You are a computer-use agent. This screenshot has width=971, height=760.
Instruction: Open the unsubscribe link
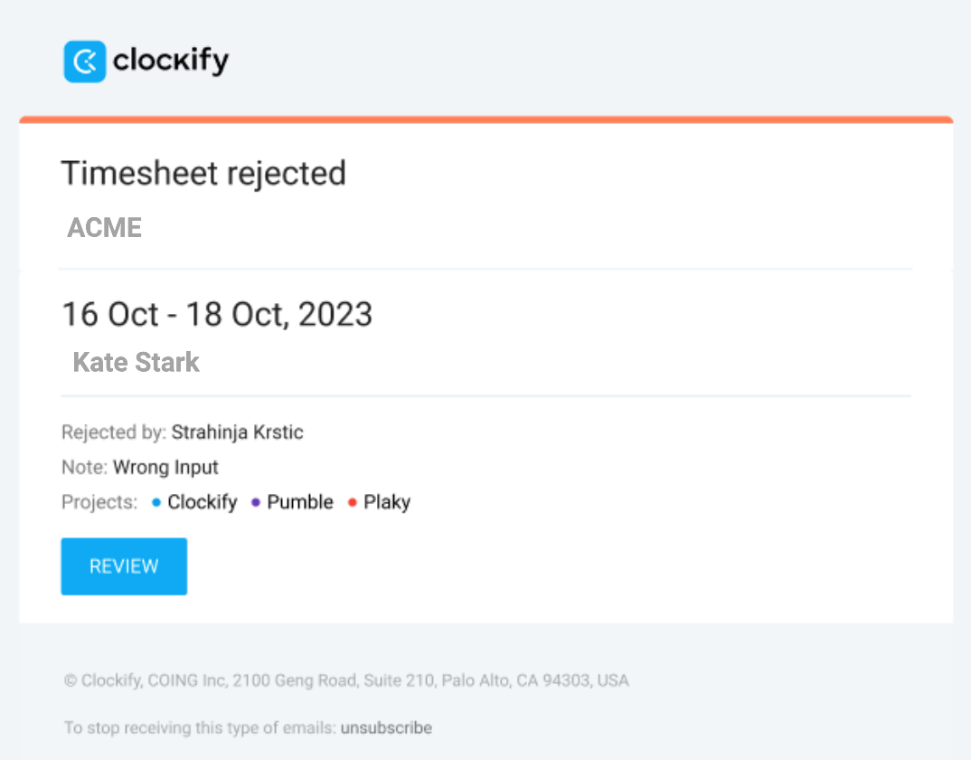386,727
